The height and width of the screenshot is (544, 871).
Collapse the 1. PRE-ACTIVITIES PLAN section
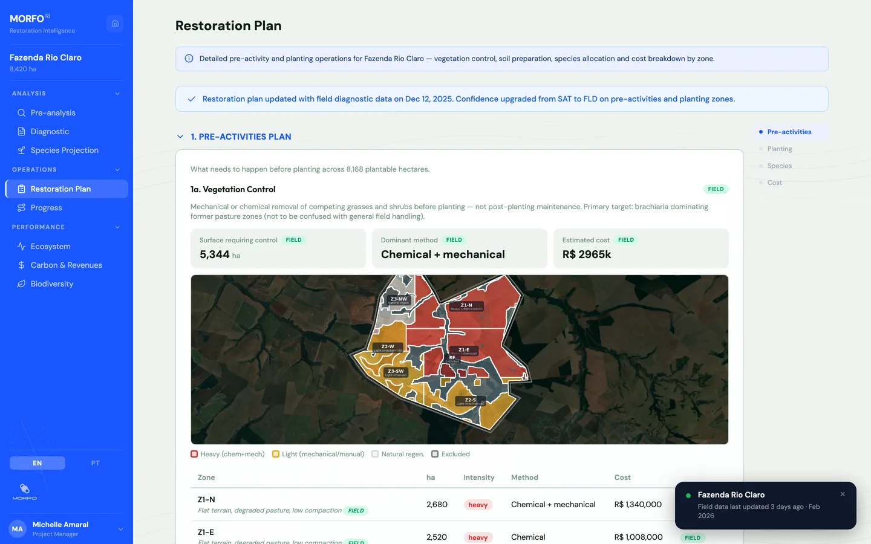click(180, 137)
